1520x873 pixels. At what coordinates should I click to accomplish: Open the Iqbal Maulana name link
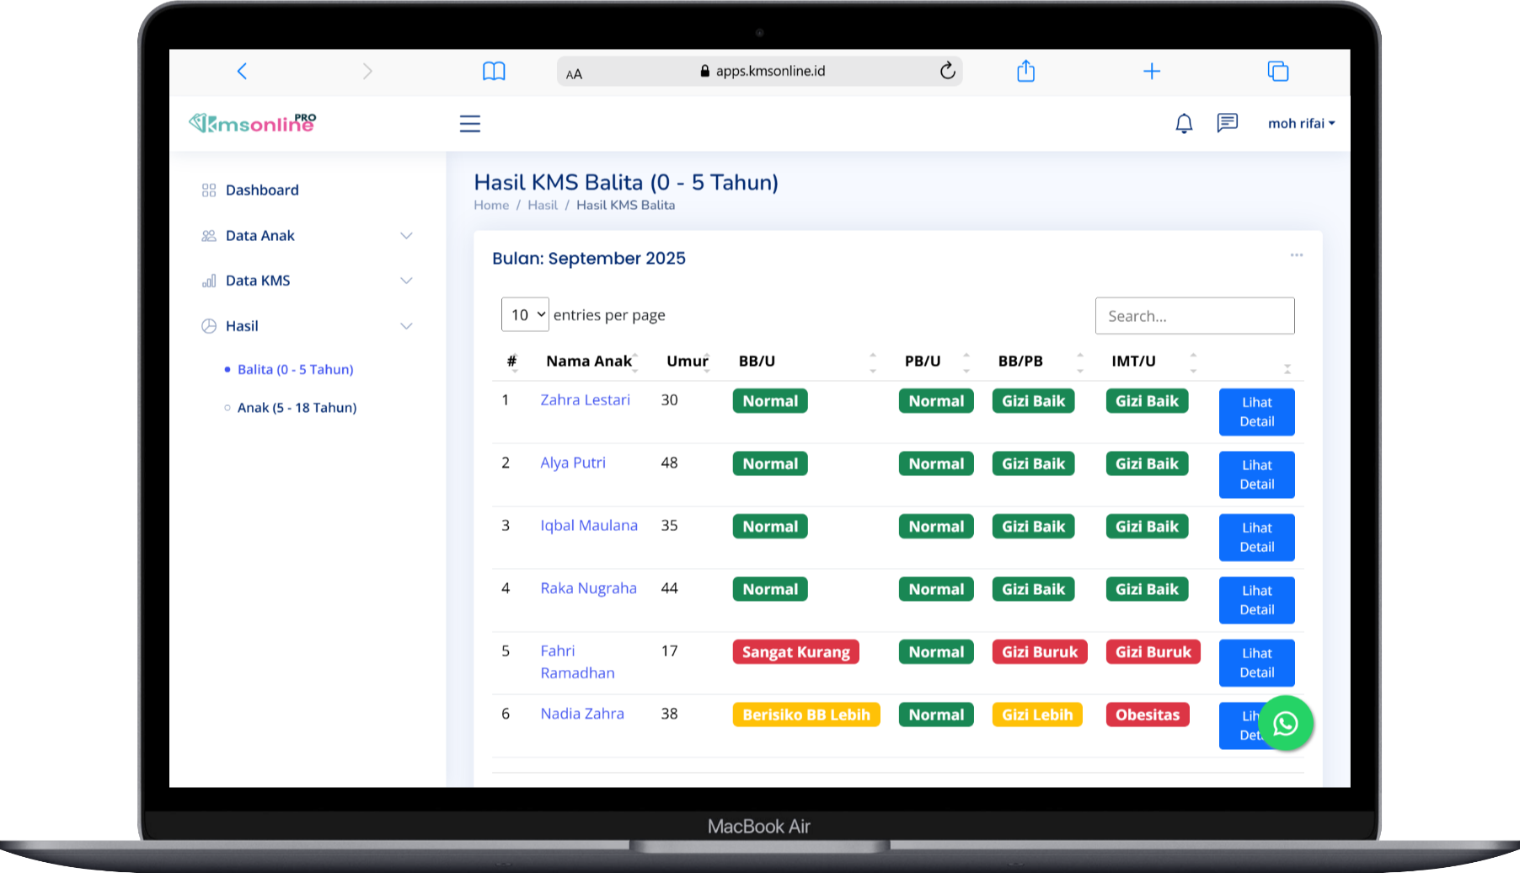click(x=588, y=526)
